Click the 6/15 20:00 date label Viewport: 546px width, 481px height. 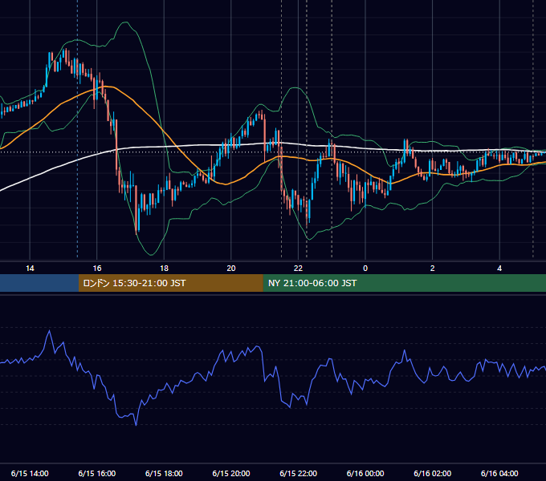click(231, 473)
